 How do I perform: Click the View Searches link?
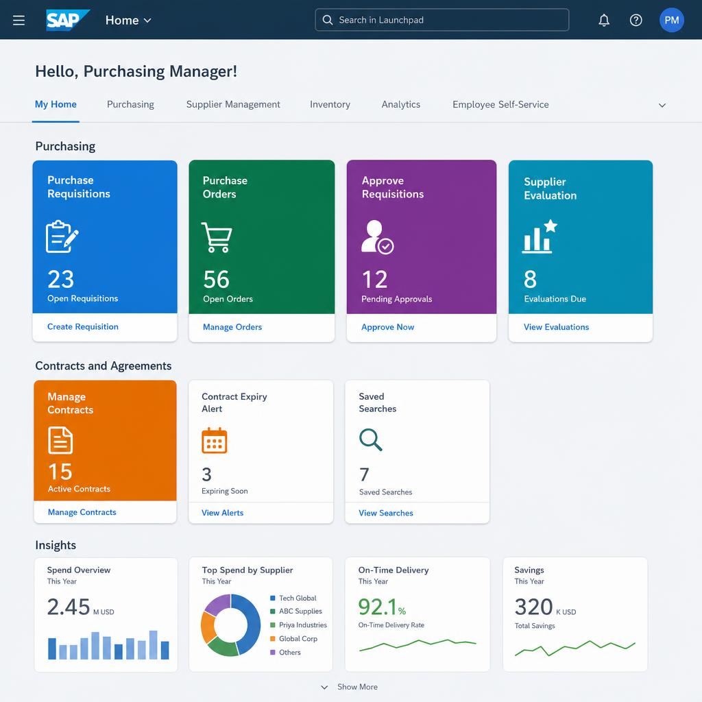coord(386,513)
